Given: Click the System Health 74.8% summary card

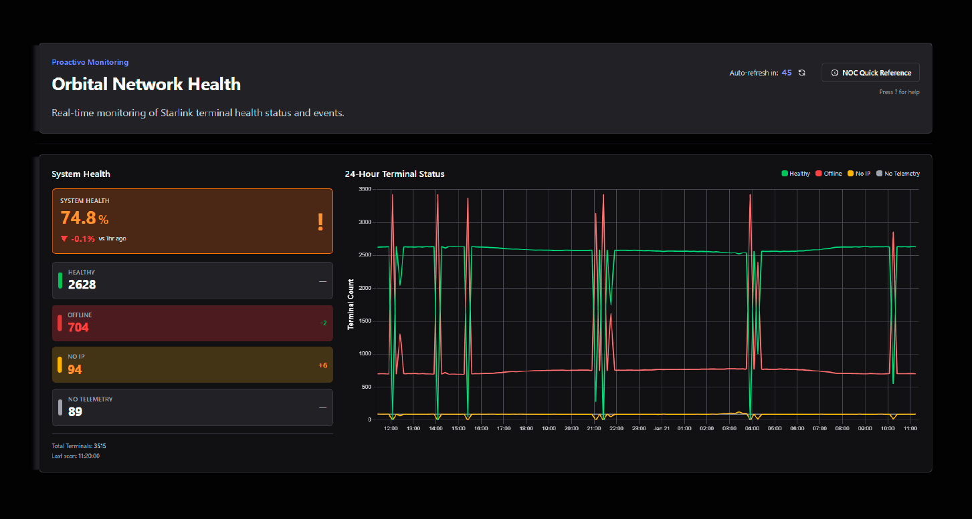Looking at the screenshot, I should (x=192, y=221).
